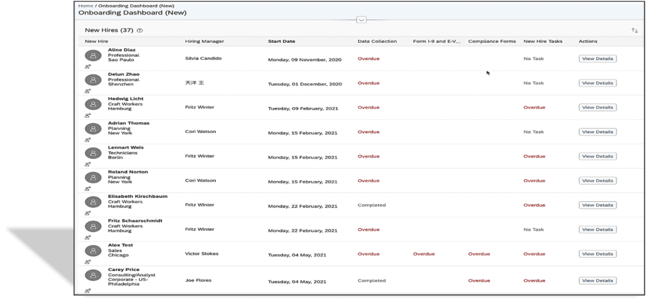The image size is (646, 302).
Task: Click the small people icon under Carey Price's avatar
Action: 88,291
